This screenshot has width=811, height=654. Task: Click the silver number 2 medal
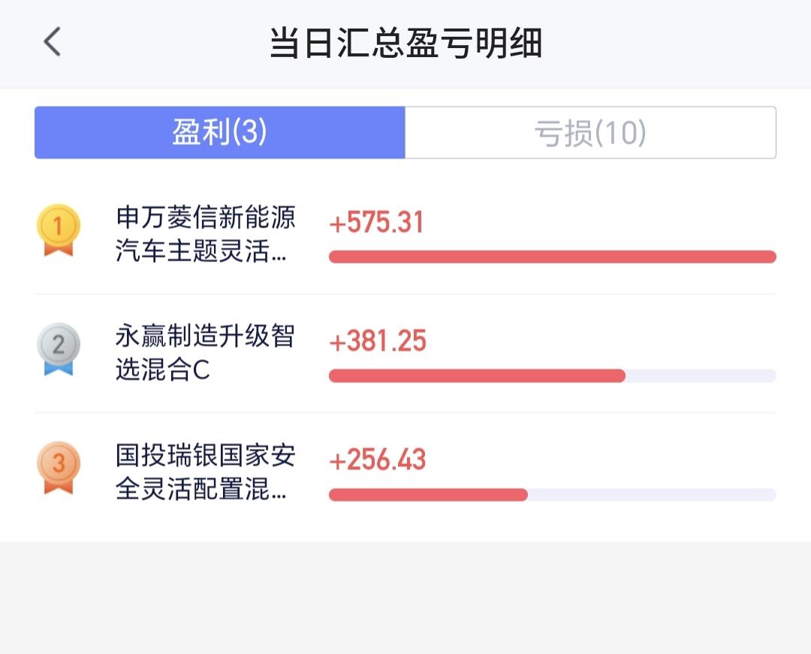(59, 349)
